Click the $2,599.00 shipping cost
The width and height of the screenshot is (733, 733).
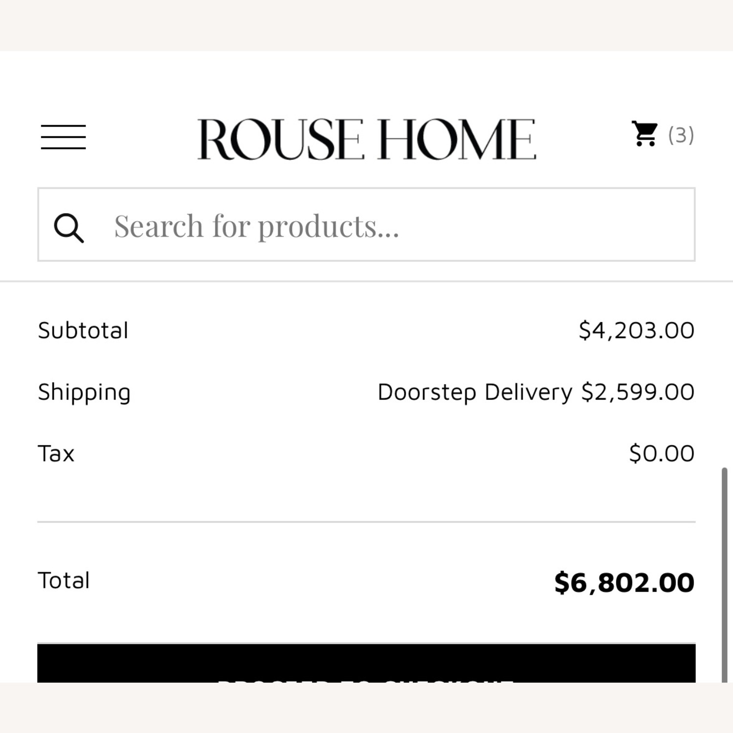point(638,392)
